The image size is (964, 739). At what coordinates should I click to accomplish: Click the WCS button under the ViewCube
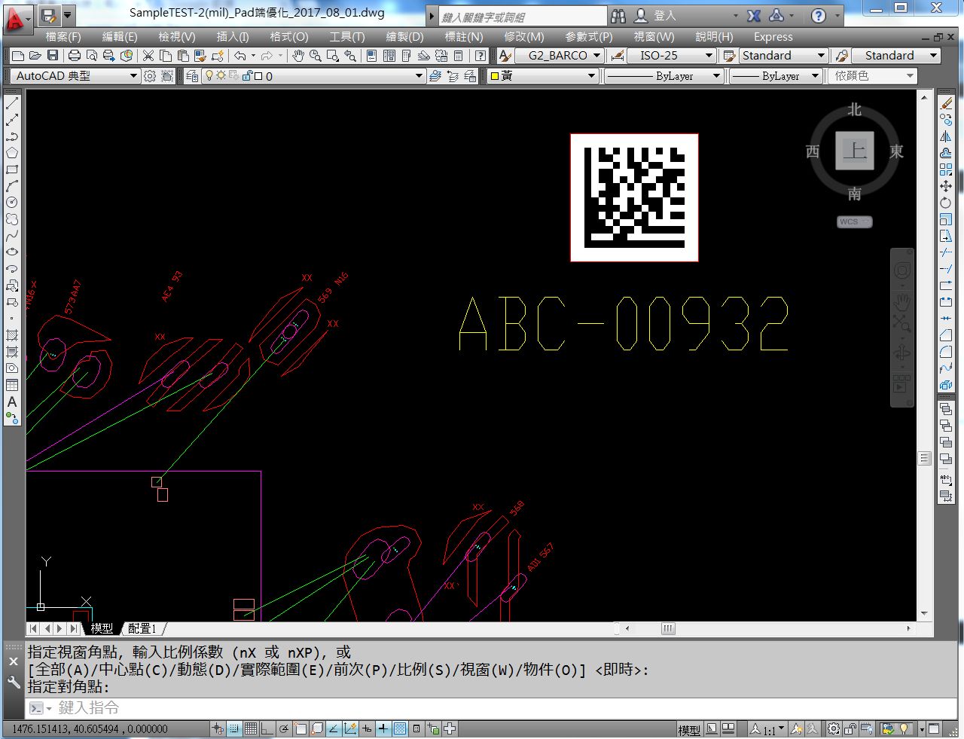[855, 222]
